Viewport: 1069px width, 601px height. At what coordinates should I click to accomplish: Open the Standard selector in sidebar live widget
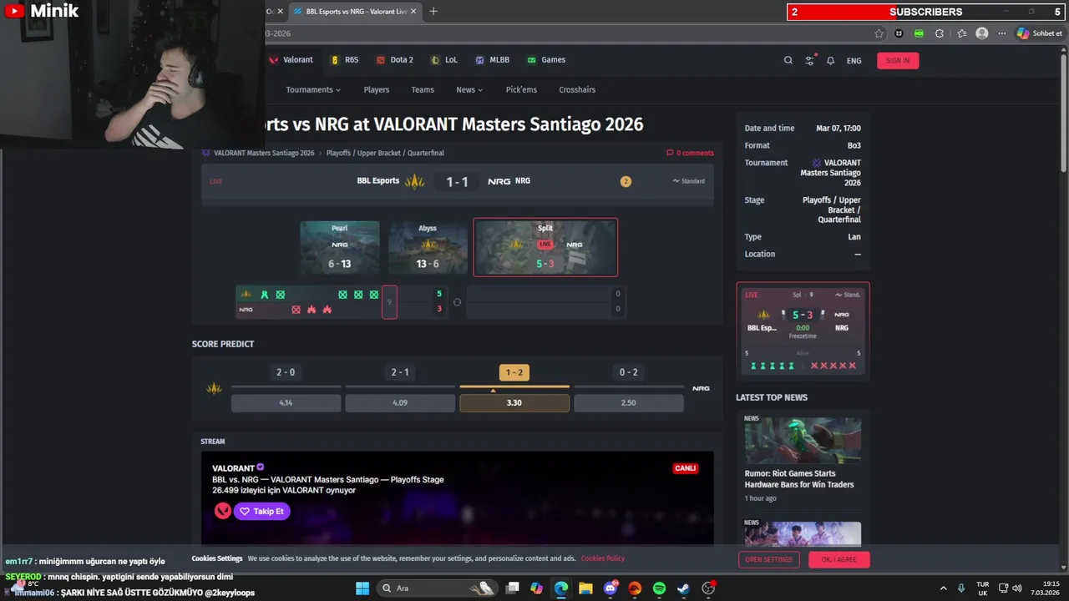pos(847,295)
